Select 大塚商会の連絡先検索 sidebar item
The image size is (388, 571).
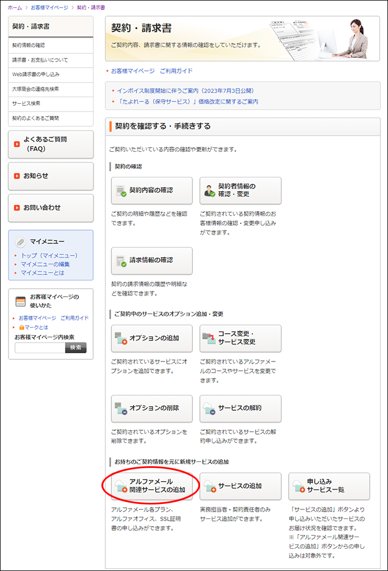(x=50, y=89)
